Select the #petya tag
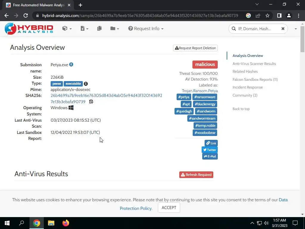The width and height of the screenshot is (305, 229). pyautogui.click(x=184, y=97)
